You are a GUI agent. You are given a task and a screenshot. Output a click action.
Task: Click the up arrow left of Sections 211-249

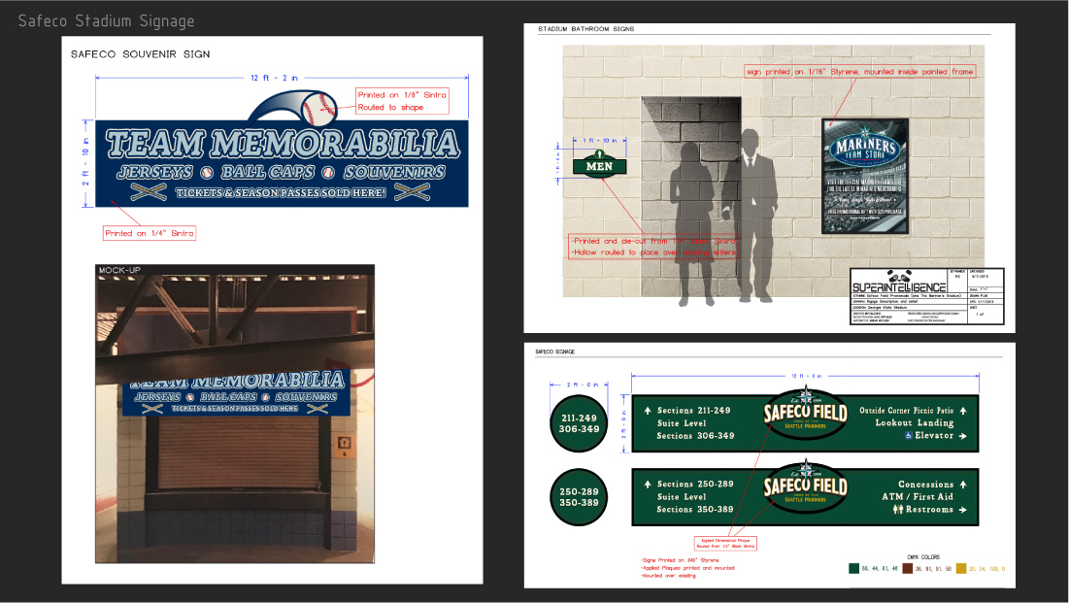point(647,411)
